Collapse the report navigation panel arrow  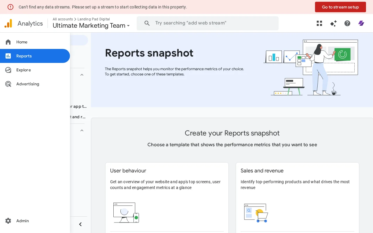click(x=80, y=224)
